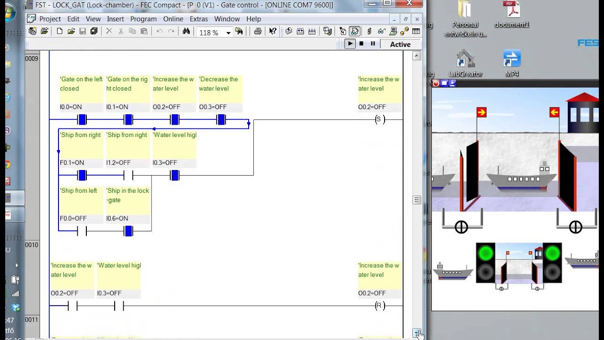Select the I0.0 'Gate on the left closed' contact
604x340 pixels.
(82, 119)
